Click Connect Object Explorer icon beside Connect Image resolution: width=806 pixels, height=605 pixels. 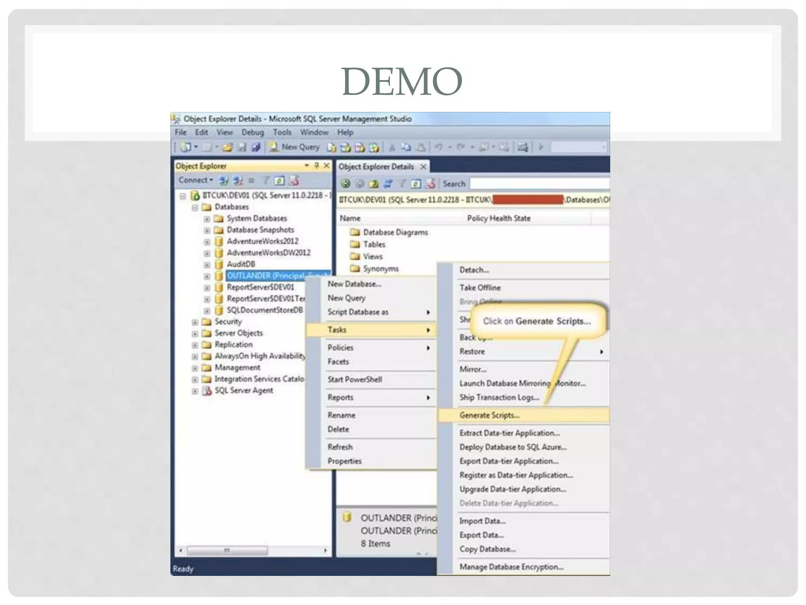coord(224,181)
